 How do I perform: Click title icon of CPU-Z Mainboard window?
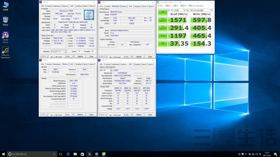[99, 2]
